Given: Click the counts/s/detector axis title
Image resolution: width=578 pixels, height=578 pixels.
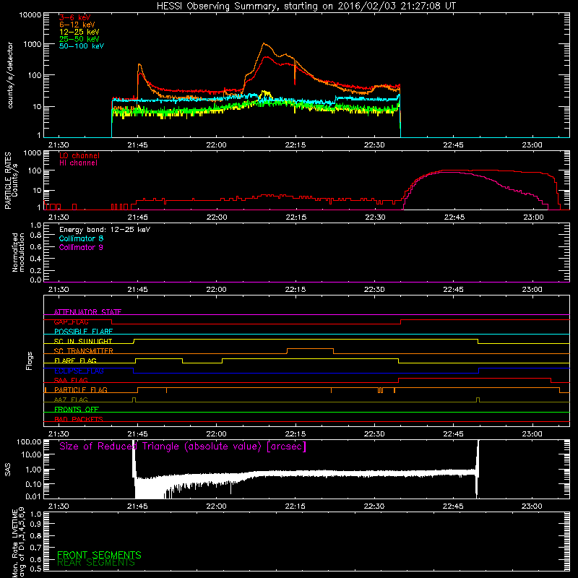Looking at the screenshot, I should coord(10,75).
